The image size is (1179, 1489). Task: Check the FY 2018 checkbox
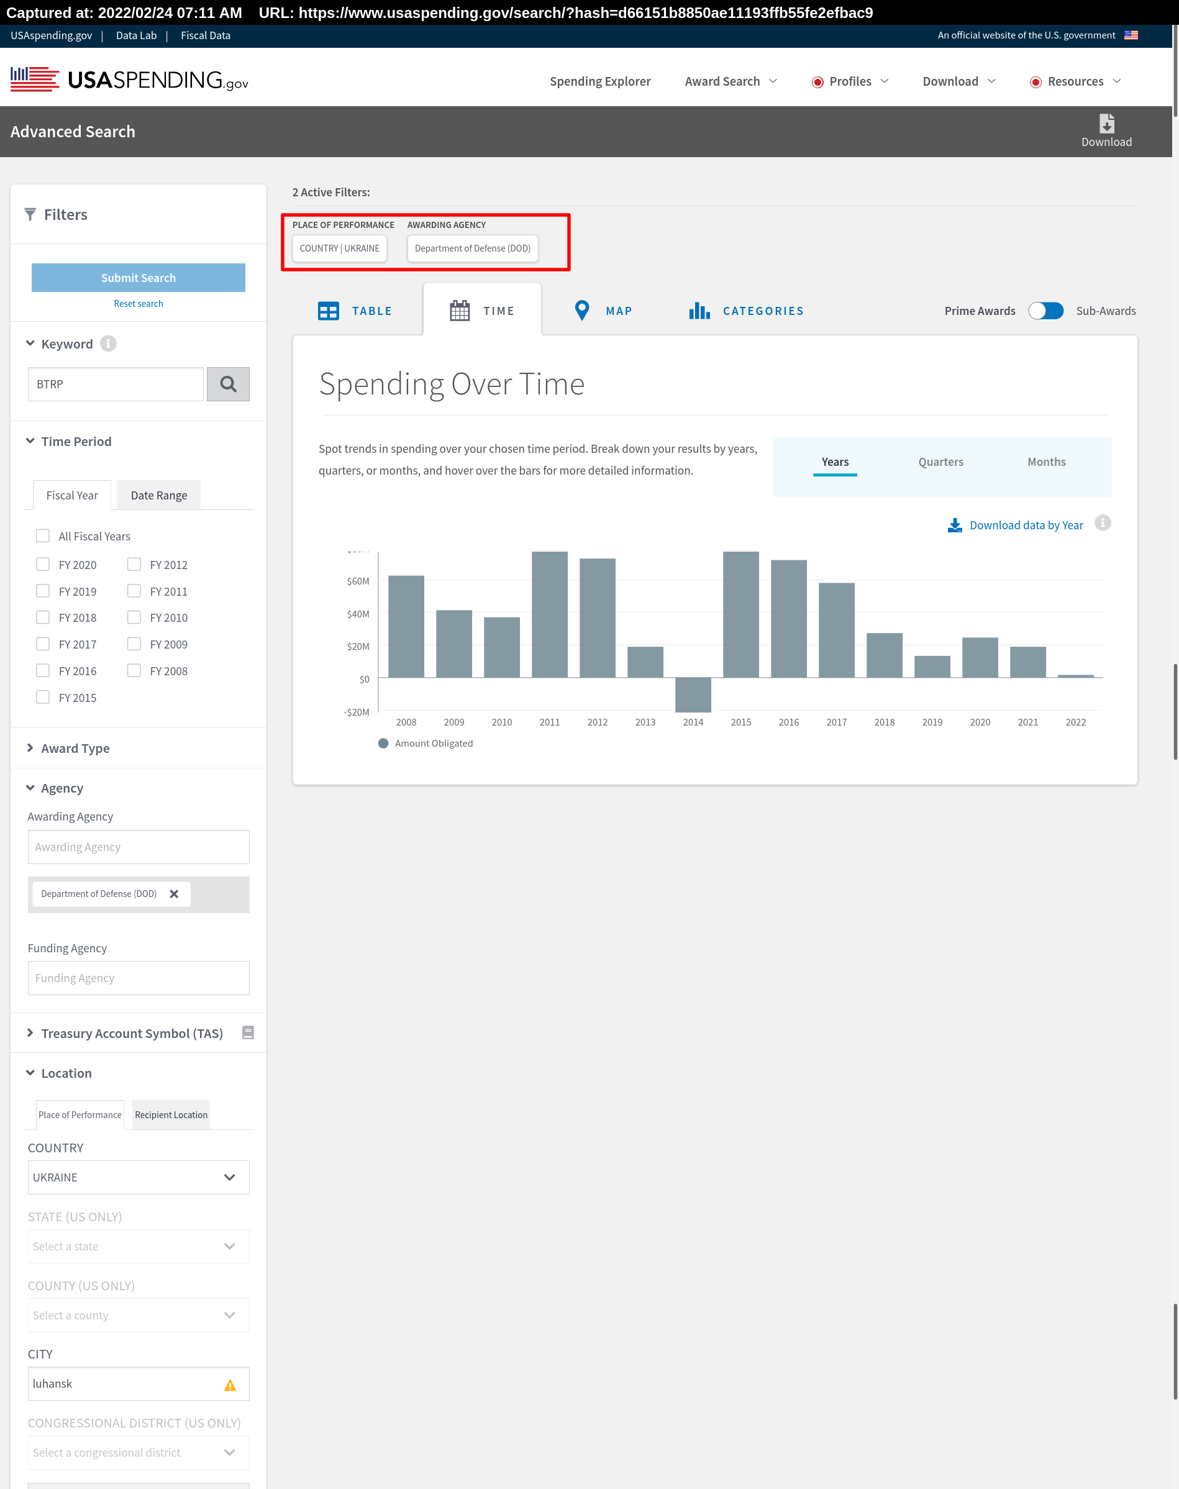[43, 617]
